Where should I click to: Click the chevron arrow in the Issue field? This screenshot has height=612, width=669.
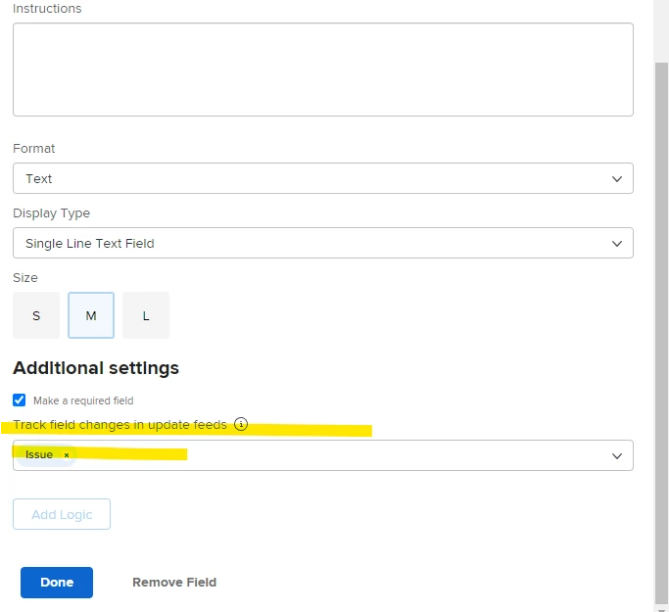(616, 456)
